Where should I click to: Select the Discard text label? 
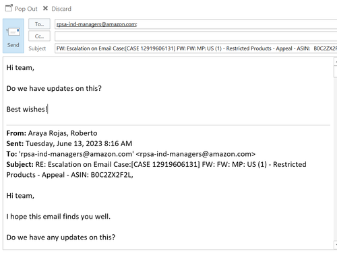[x=61, y=9]
